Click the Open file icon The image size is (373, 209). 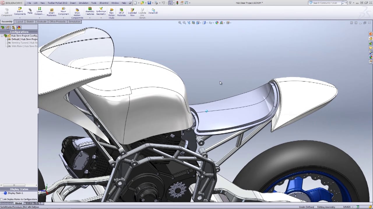pyautogui.click(x=142, y=3)
